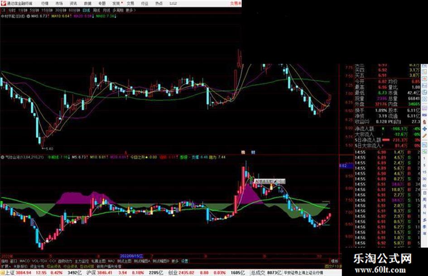Switch to 1分钟 period
Viewport: 428px width, 276px height.
pos(23,10)
